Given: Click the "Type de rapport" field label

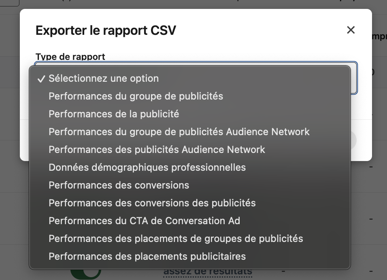Looking at the screenshot, I should (70, 57).
